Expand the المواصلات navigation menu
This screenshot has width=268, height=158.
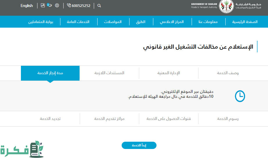113,22
